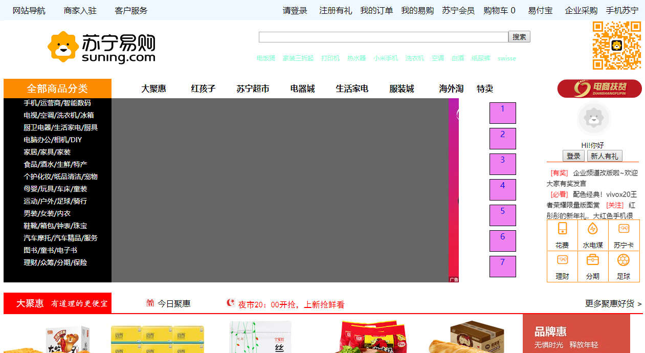Click the QR code image
Screen dimensions: 645x353
(x=617, y=46)
